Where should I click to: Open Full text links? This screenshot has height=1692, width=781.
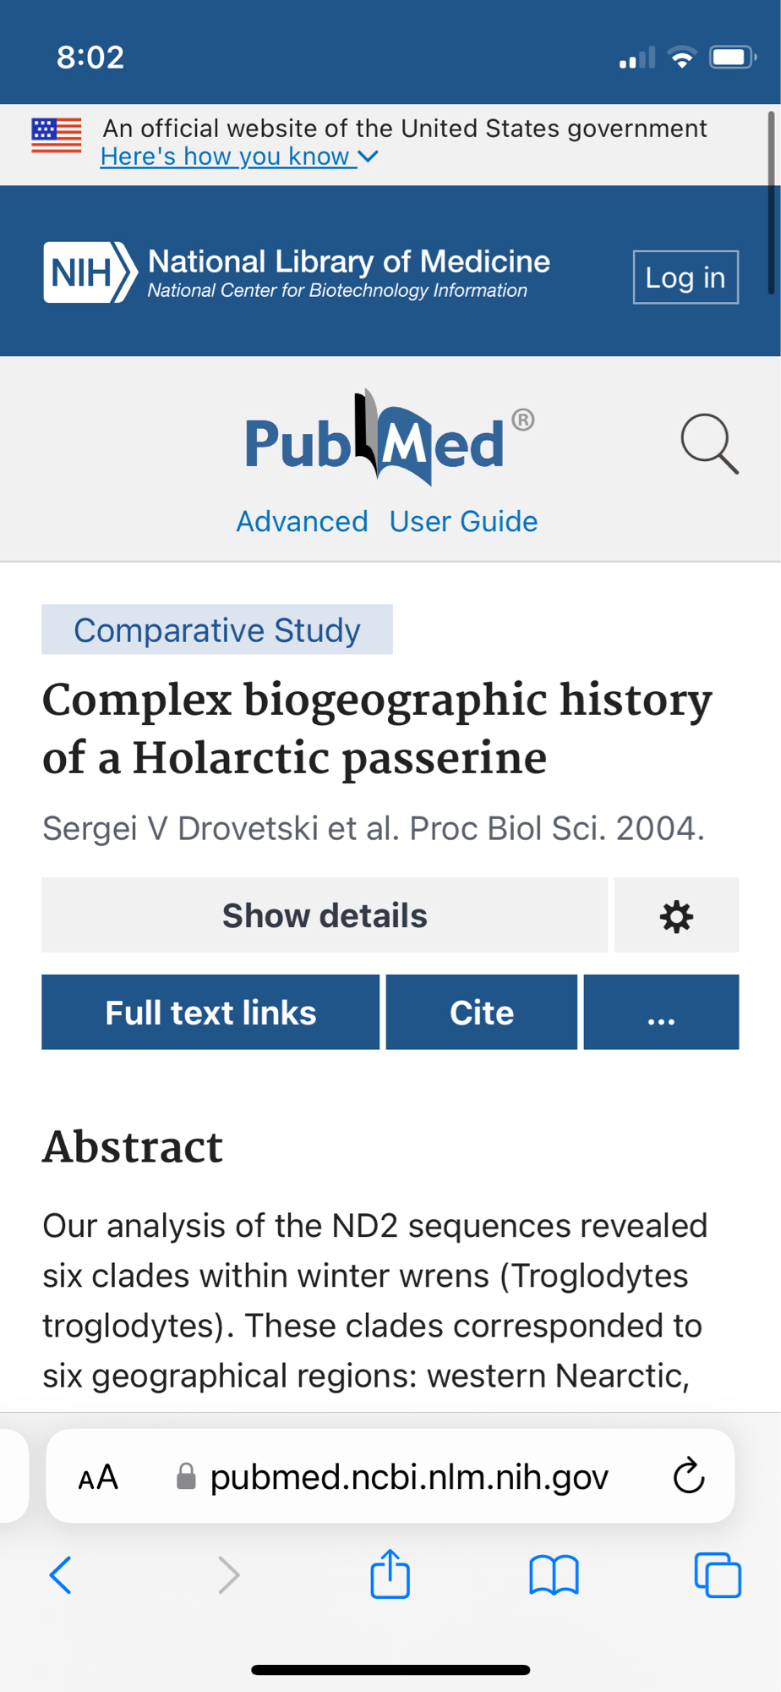point(210,1013)
